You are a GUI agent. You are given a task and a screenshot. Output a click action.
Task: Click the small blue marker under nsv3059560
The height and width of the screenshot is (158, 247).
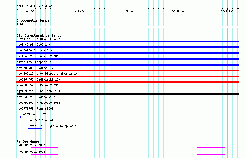tap(24, 123)
